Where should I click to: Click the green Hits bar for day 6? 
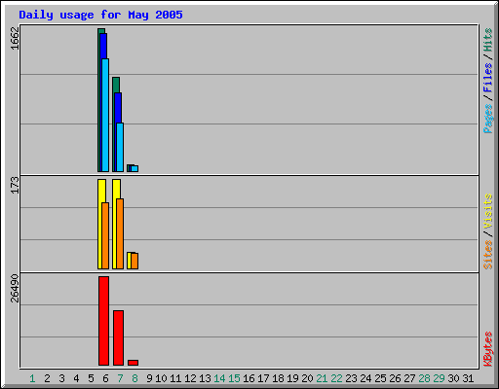[x=99, y=100]
